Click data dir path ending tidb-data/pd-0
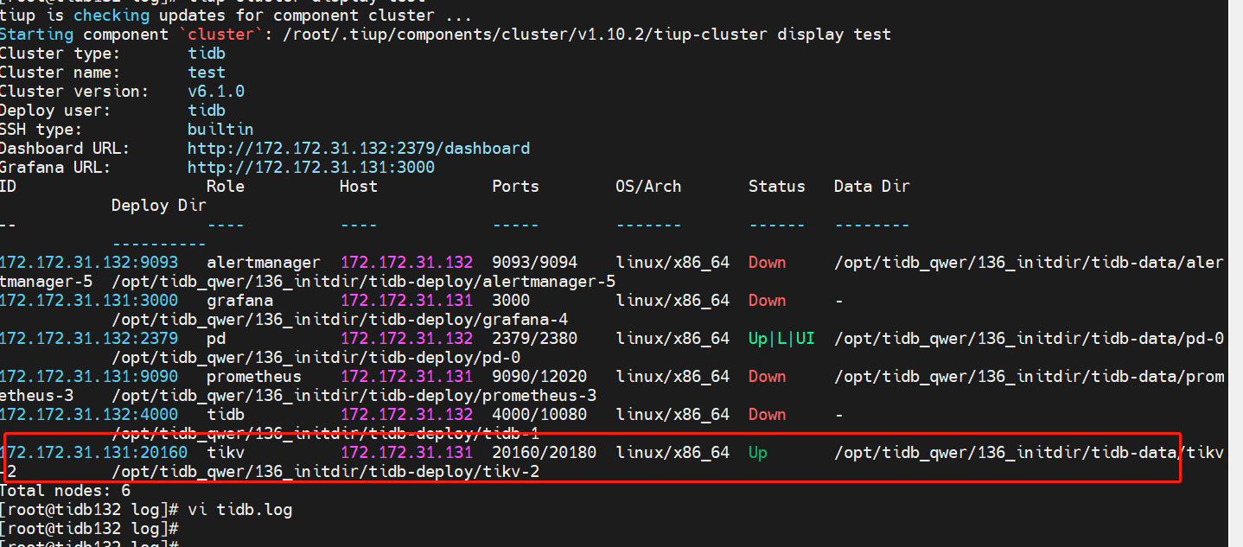The width and height of the screenshot is (1243, 547). [1029, 339]
